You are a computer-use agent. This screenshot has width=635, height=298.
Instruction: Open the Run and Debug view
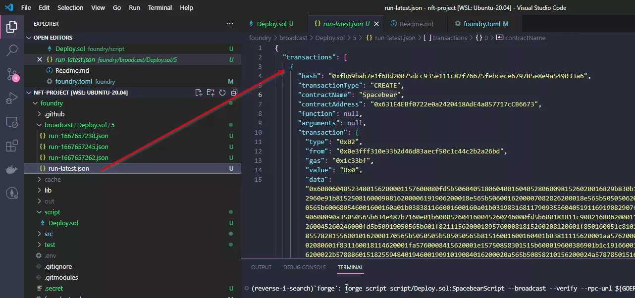tap(12, 99)
